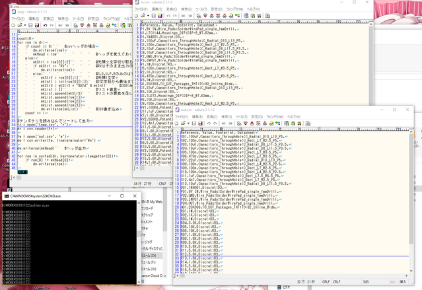Click scroll-down arrow in out.csv window

(411, 271)
